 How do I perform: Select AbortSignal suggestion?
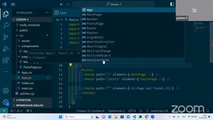pos(133,46)
